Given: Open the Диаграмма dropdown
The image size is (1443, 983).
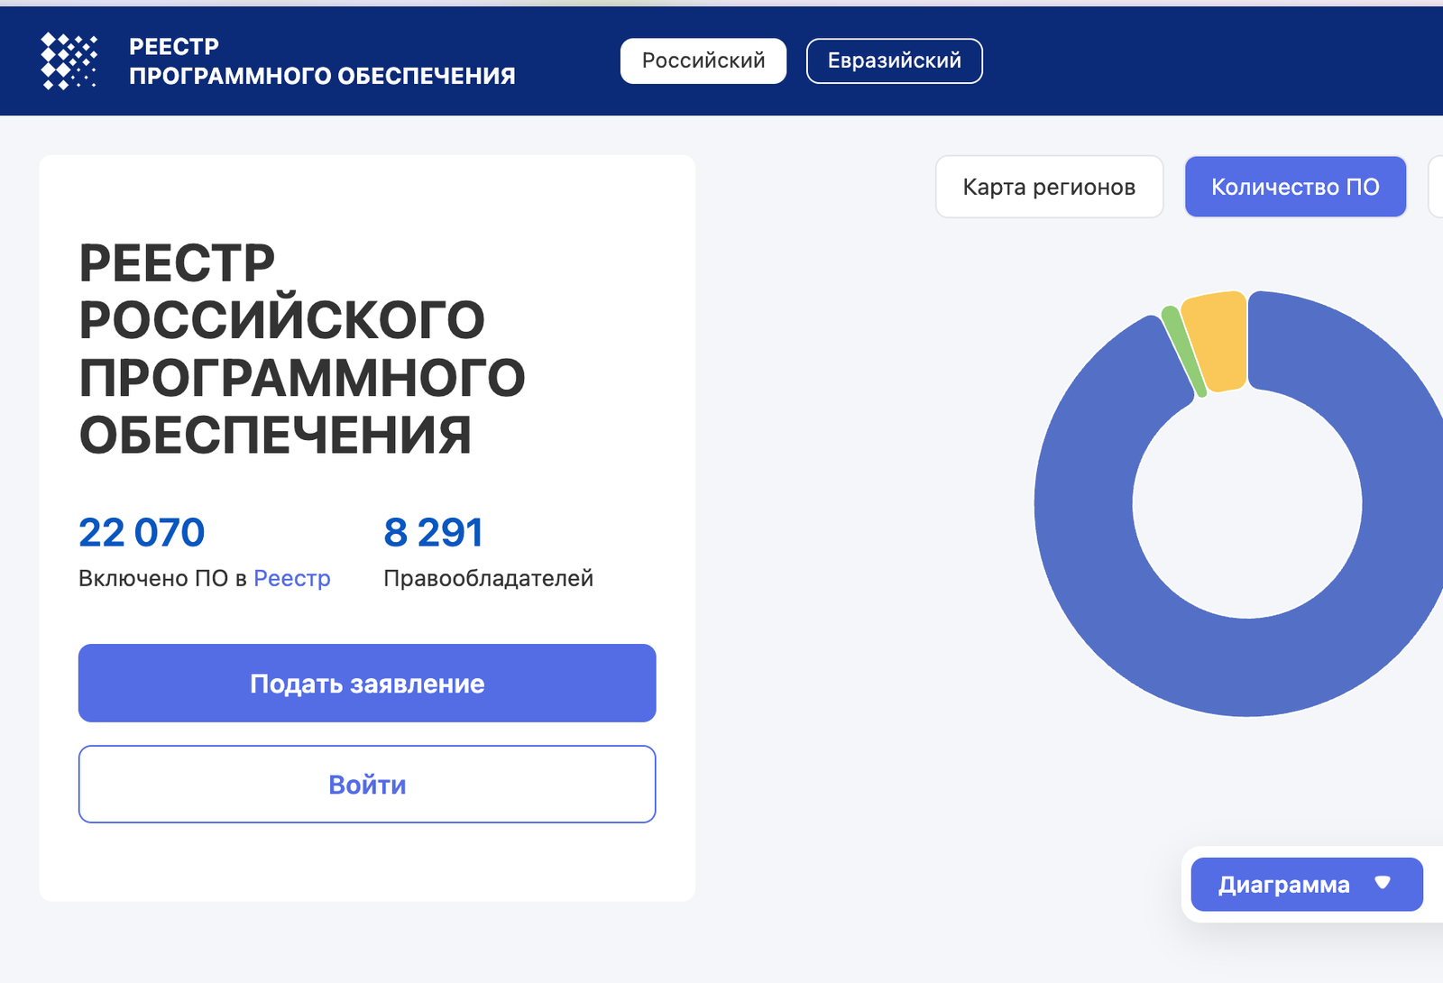Looking at the screenshot, I should point(1307,885).
